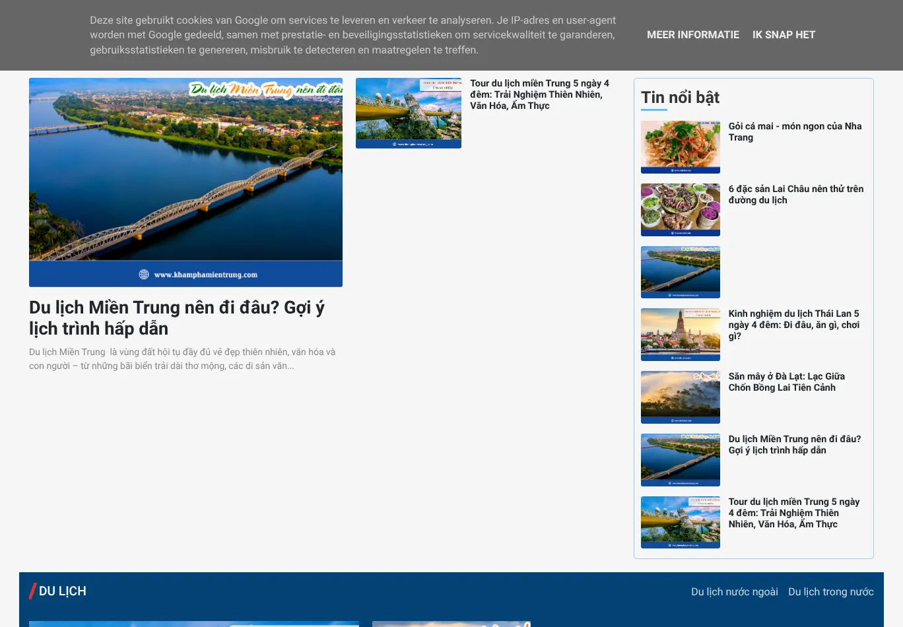Click the Đà Lạt cloud hunting thumbnail
The width and height of the screenshot is (903, 627).
tap(680, 397)
